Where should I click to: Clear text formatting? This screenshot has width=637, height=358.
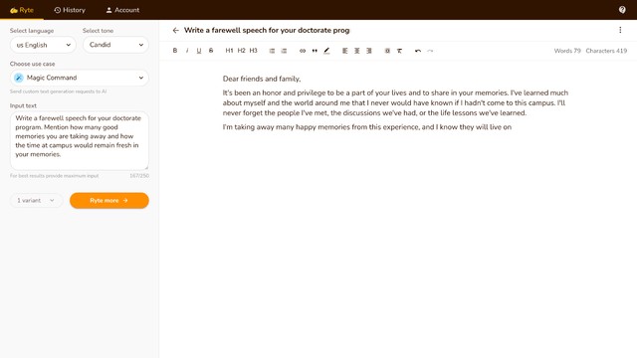click(399, 51)
